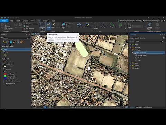Screen dimensions: 166x125
Task: Switch to Create Features pane tab
Action: coord(148,108)
